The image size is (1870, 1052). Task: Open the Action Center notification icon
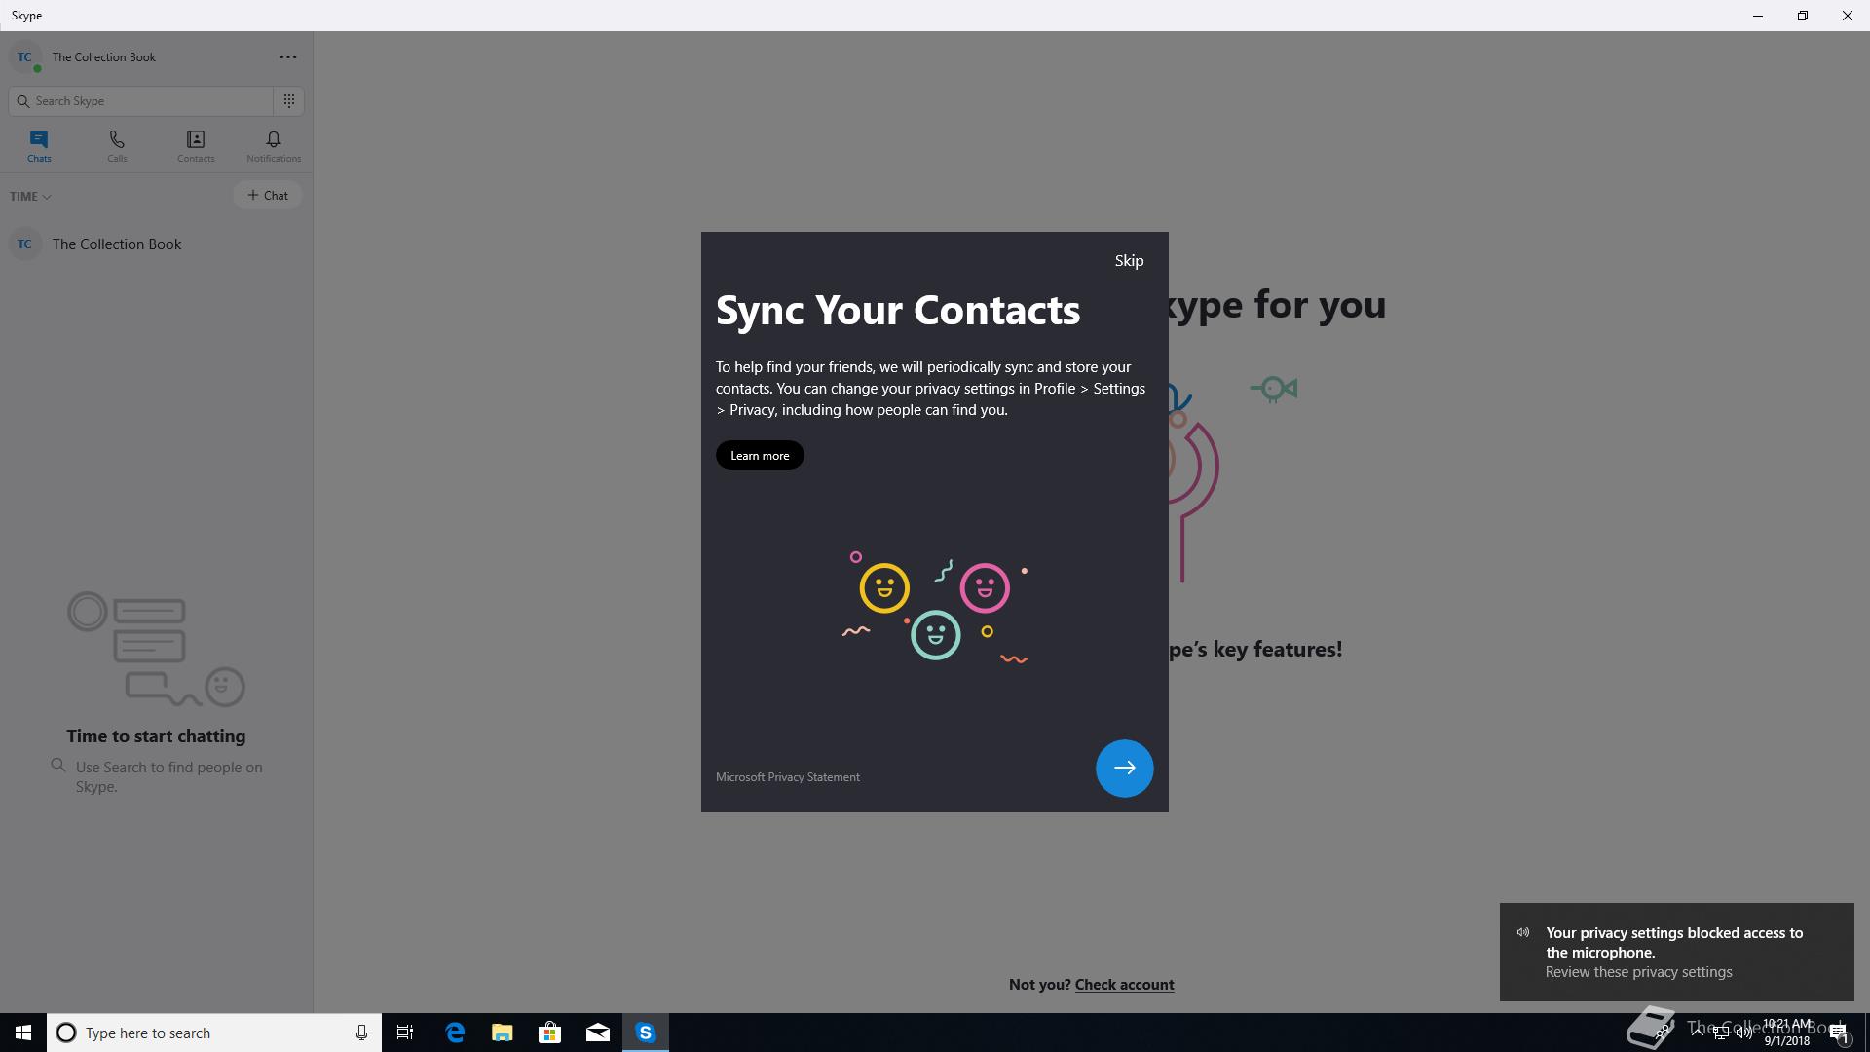coord(1838,1033)
